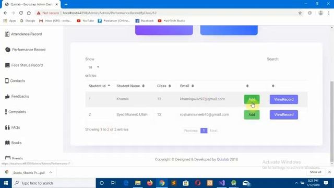The width and height of the screenshot is (334, 188).
Task: Launch Firefox from the taskbar
Action: point(150,183)
